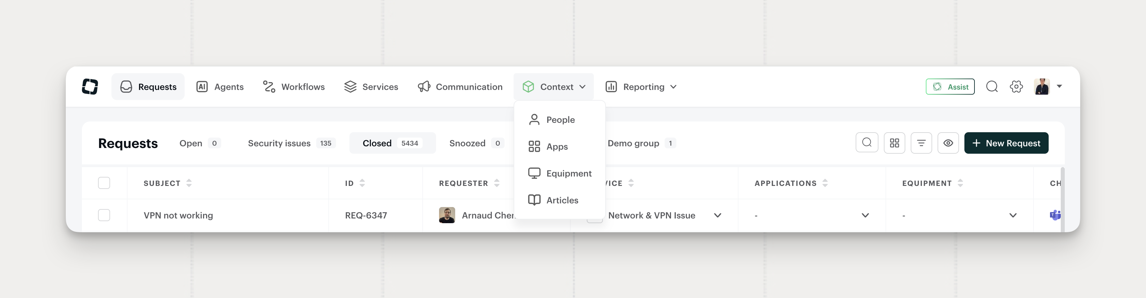This screenshot has width=1146, height=298.
Task: Click the Assist button
Action: pyautogui.click(x=950, y=87)
